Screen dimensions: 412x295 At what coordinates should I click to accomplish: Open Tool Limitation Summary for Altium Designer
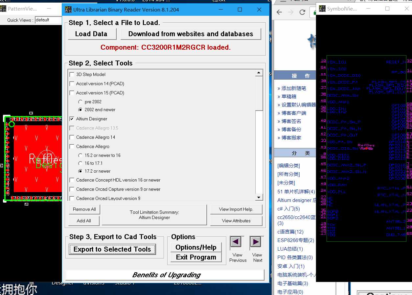(x=154, y=215)
